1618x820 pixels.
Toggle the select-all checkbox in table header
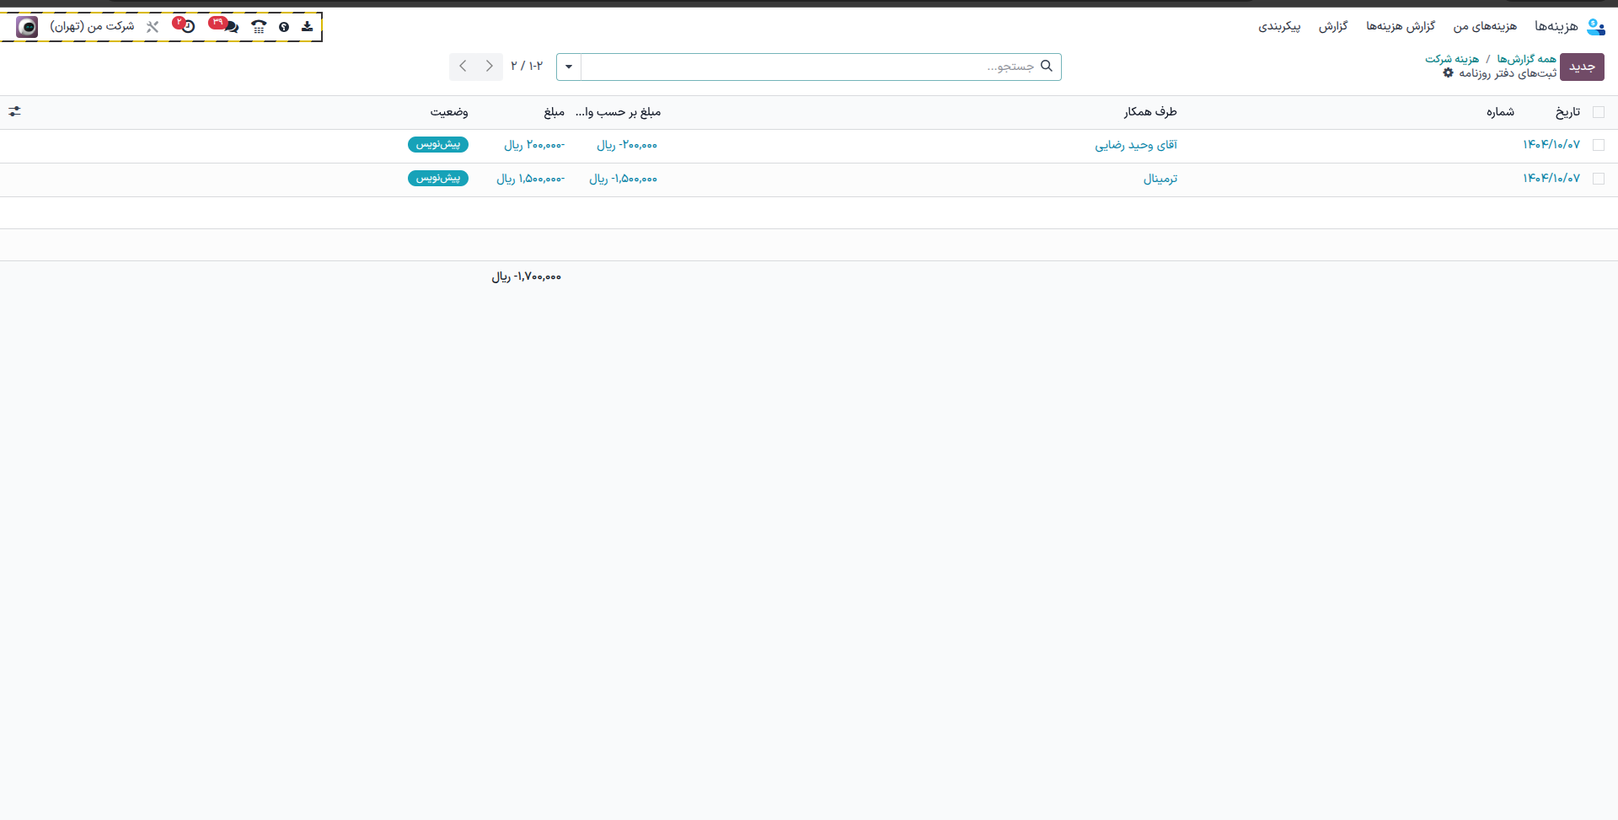point(1598,112)
